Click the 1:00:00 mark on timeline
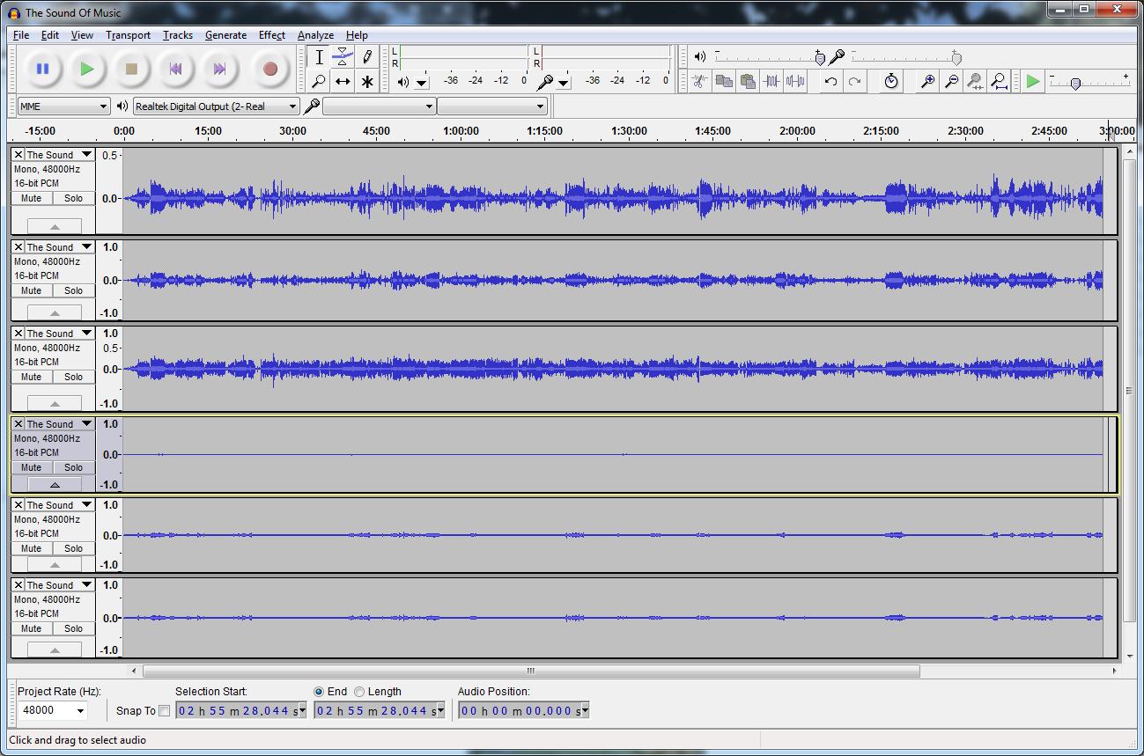The image size is (1144, 756). point(461,130)
